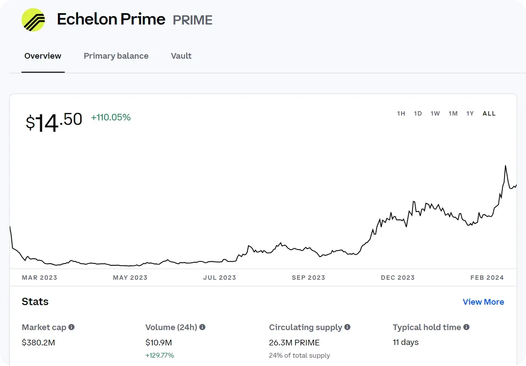Click the chart's peak price point
Viewport: 526px width, 366px height.
pyautogui.click(x=505, y=166)
